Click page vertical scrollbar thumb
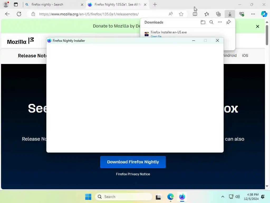Viewport: 270px width, 203px height. [x=267, y=35]
